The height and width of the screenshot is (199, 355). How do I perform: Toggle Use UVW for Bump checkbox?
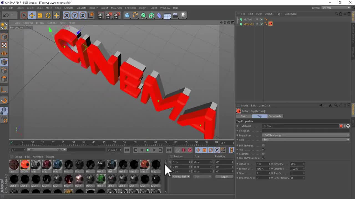[x=263, y=158]
